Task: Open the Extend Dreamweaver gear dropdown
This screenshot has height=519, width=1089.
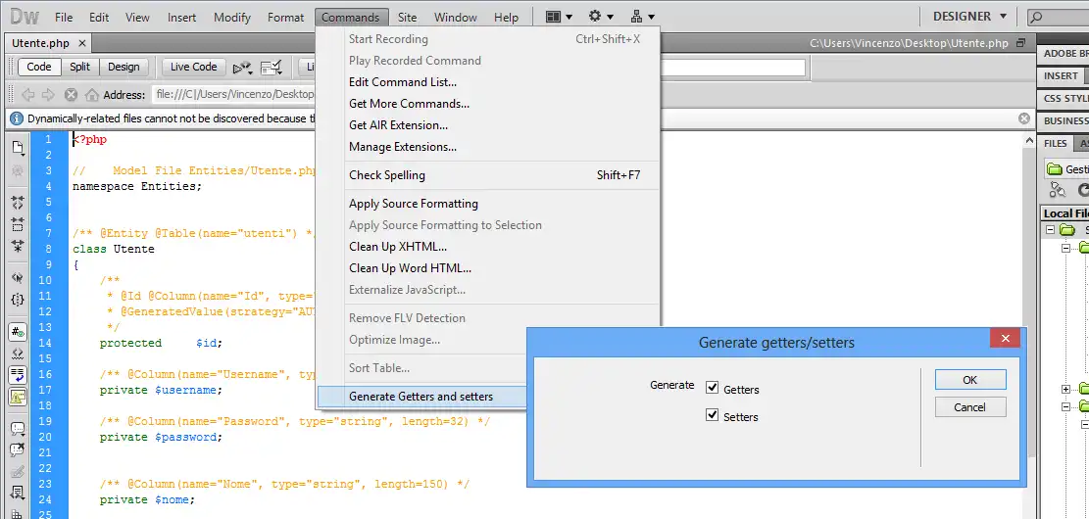Action: click(x=601, y=17)
